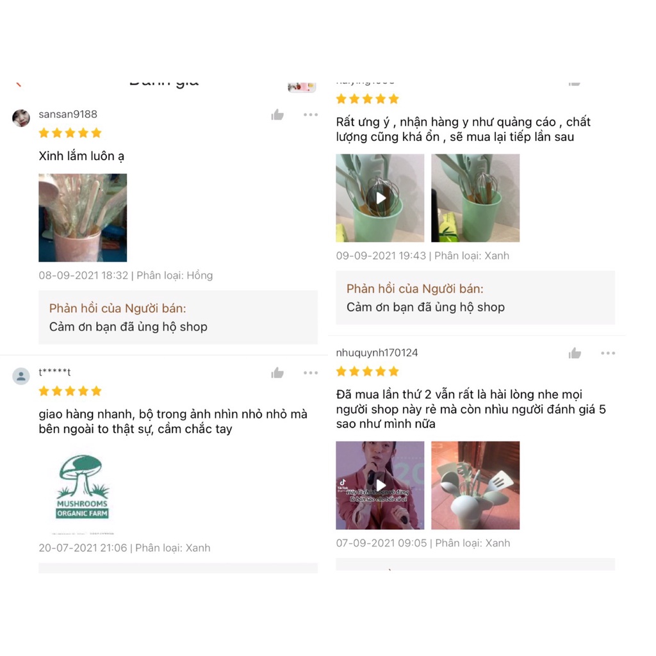This screenshot has width=656, height=656.
Task: Play the green utensil holder video
Action: click(380, 198)
